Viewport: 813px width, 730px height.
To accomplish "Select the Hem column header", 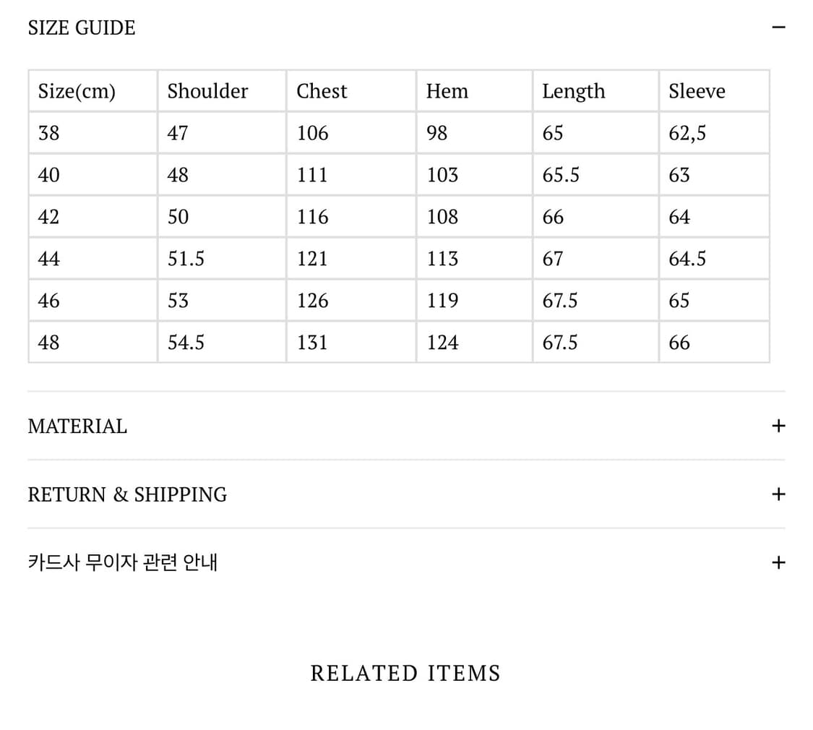I will click(474, 91).
